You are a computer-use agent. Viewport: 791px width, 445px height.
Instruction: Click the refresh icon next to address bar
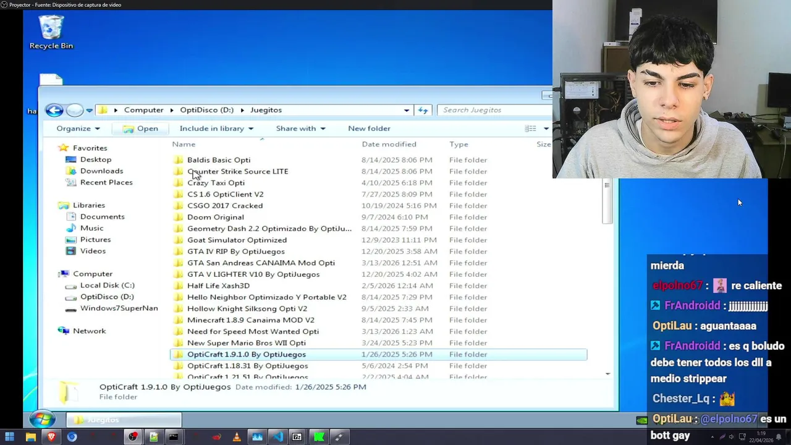tap(423, 110)
